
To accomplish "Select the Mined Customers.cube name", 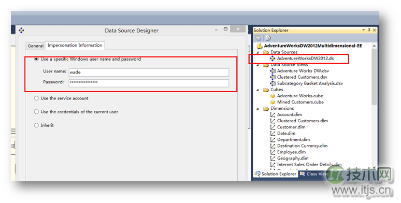I will (x=300, y=102).
